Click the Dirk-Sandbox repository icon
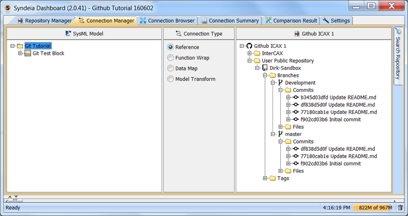This screenshot has width=408, height=216. pos(265,68)
